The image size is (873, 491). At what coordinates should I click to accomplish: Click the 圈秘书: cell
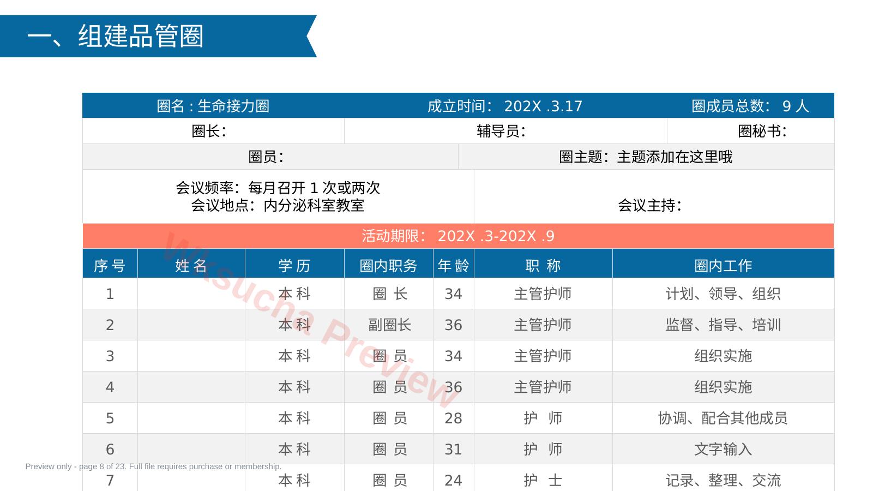point(751,131)
